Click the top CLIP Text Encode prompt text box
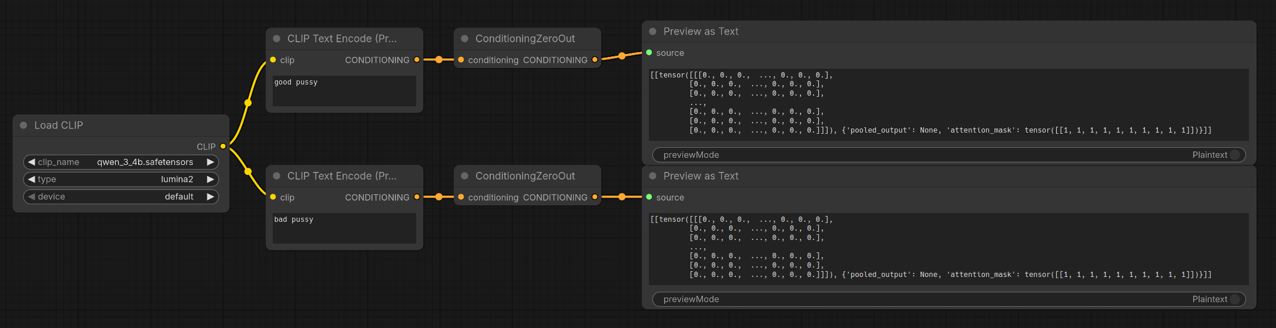The width and height of the screenshot is (1276, 328). click(x=344, y=91)
